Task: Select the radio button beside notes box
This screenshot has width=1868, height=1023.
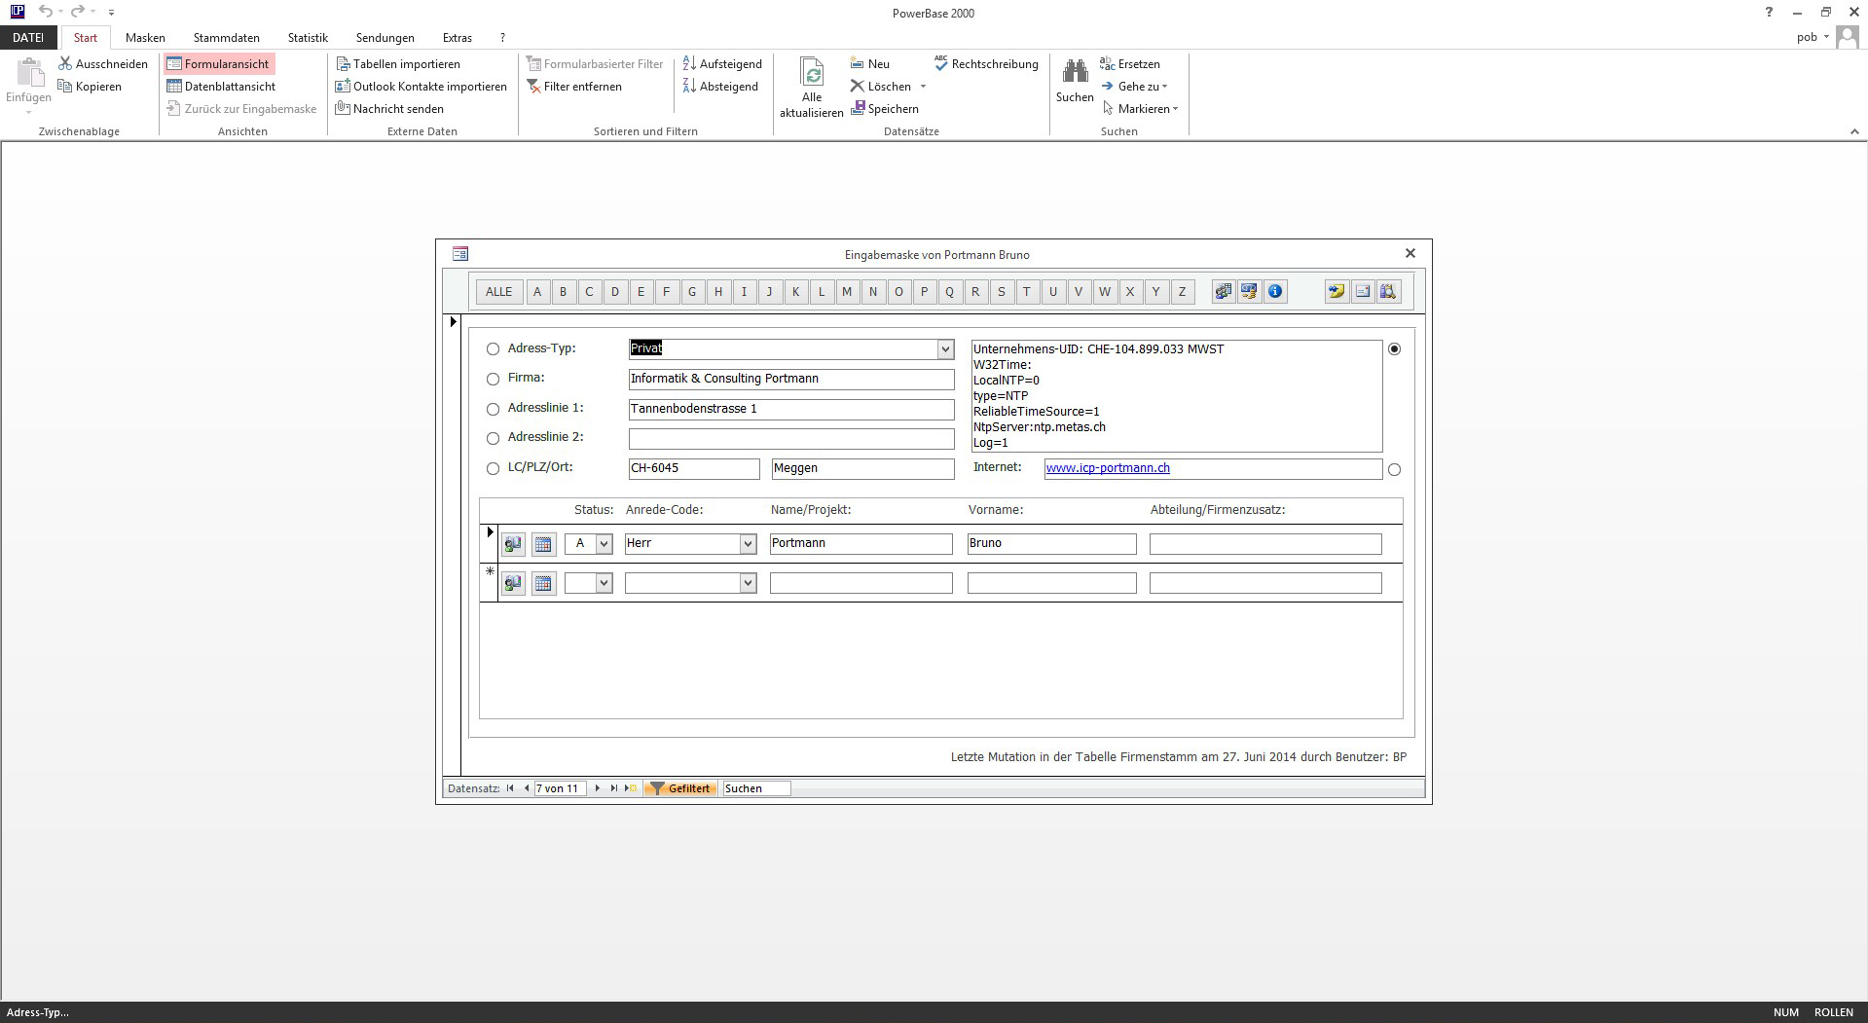Action: coord(1394,349)
